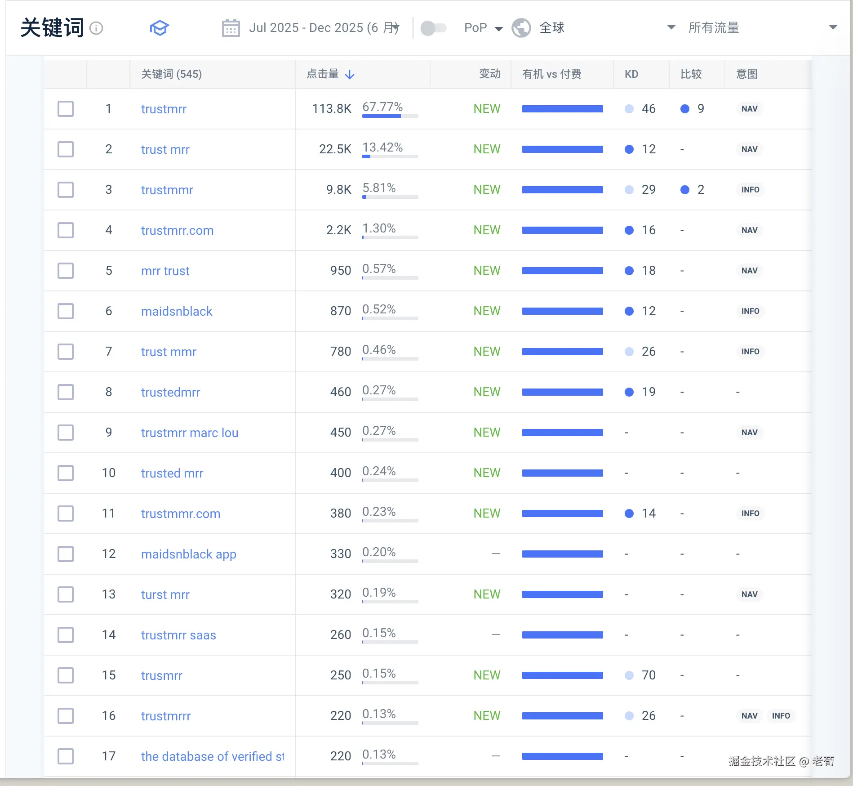Viewport: 853px width, 786px height.
Task: Click the 13.42% click share bar
Action: (390, 156)
